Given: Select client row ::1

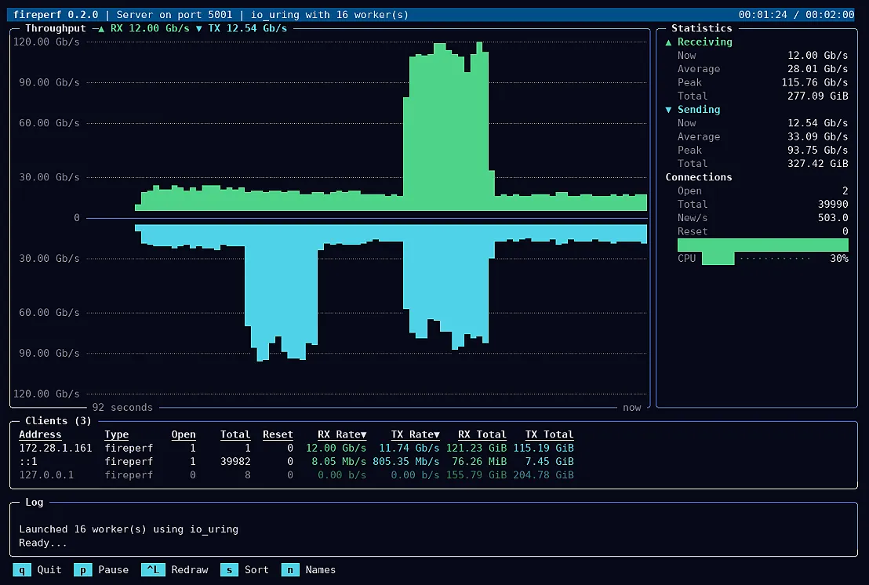Looking at the screenshot, I should click(x=296, y=461).
